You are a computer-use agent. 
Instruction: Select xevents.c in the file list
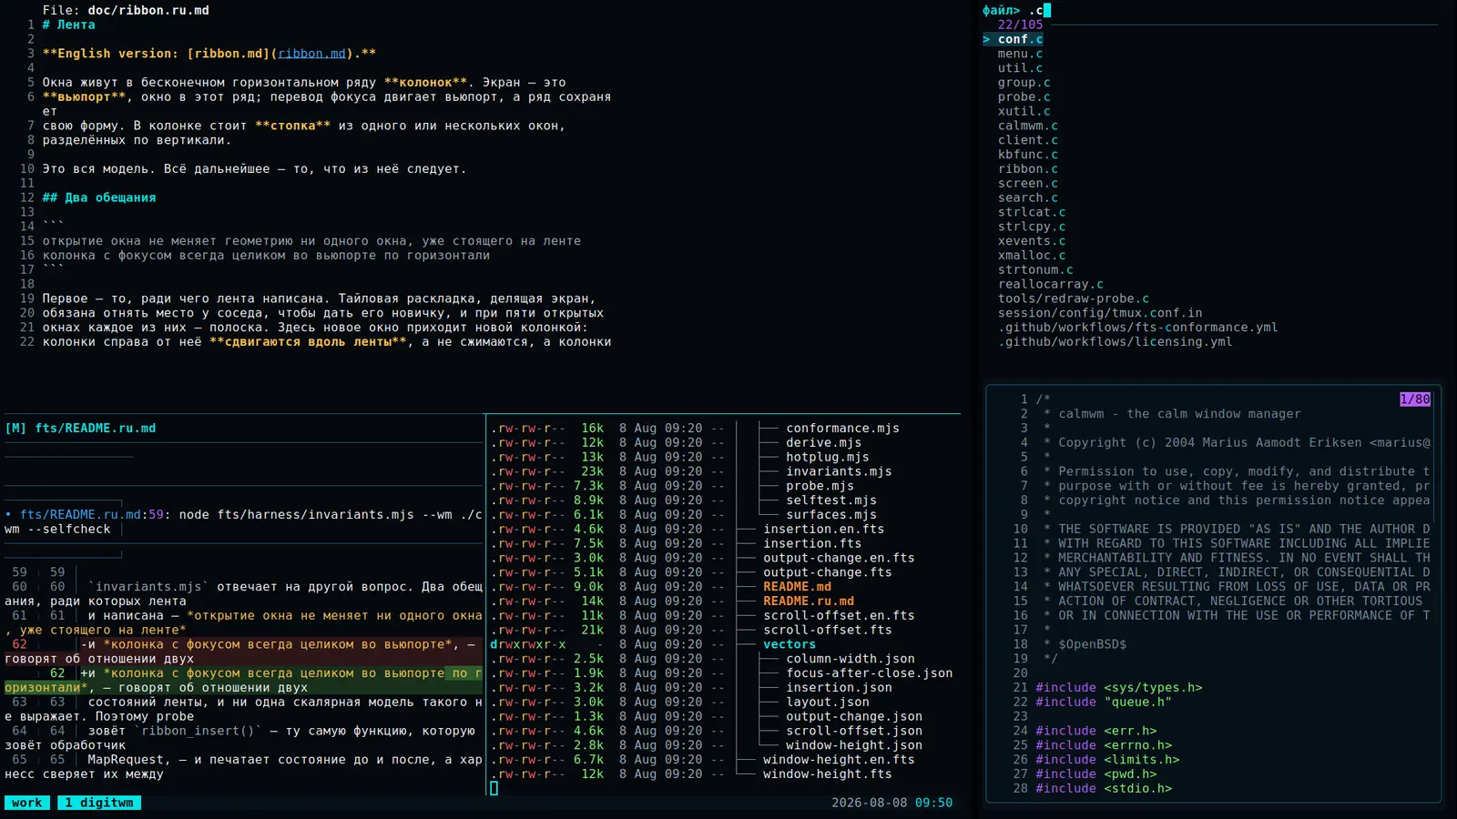1032,242
